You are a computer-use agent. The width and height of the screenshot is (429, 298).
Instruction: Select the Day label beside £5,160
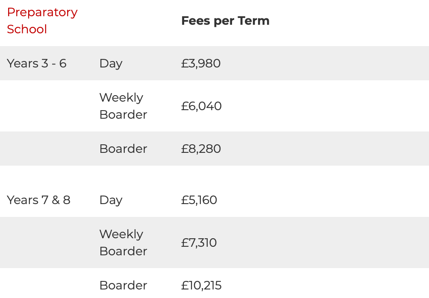pyautogui.click(x=111, y=200)
